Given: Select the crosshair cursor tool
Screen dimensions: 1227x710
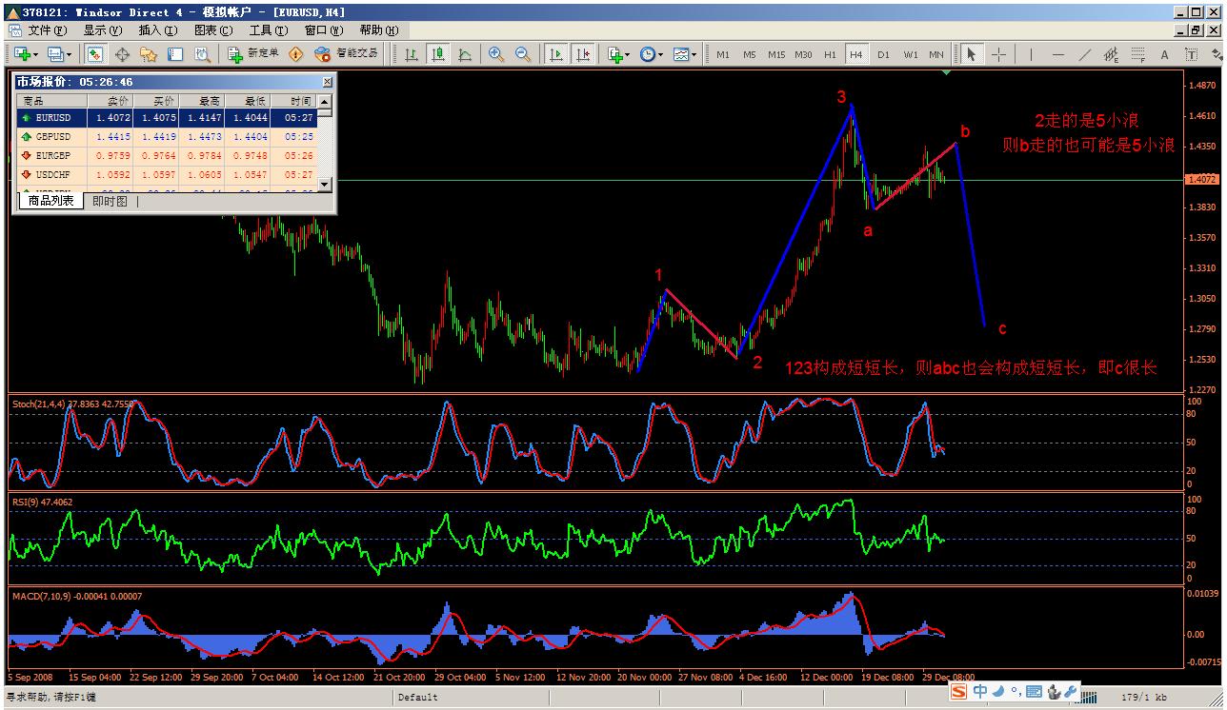Looking at the screenshot, I should (x=998, y=54).
